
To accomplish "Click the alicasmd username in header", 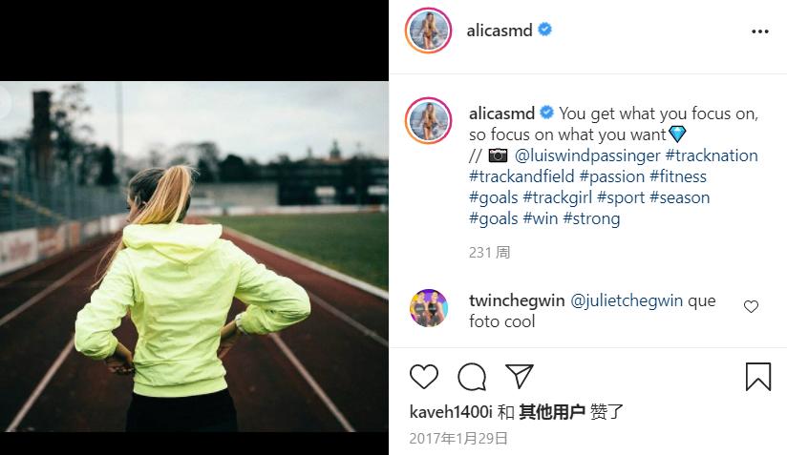I will coord(500,31).
